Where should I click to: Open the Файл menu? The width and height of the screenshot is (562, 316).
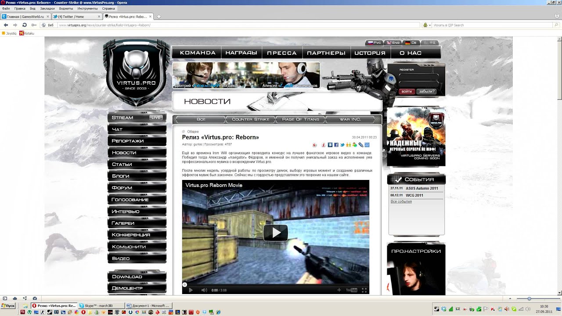point(6,8)
